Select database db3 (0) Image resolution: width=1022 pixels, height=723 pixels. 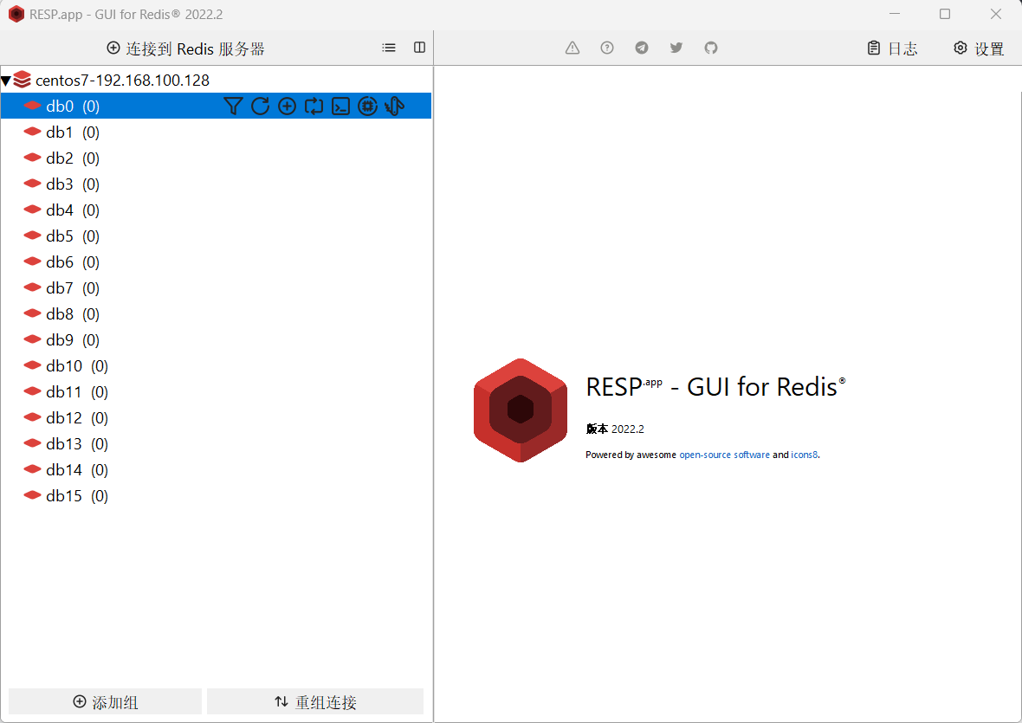216,184
